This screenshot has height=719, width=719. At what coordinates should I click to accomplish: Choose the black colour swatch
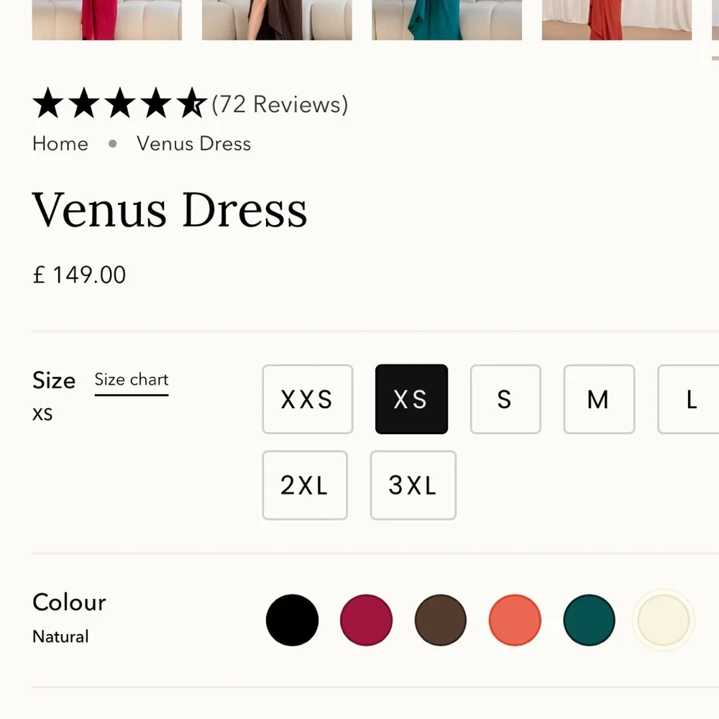point(292,620)
